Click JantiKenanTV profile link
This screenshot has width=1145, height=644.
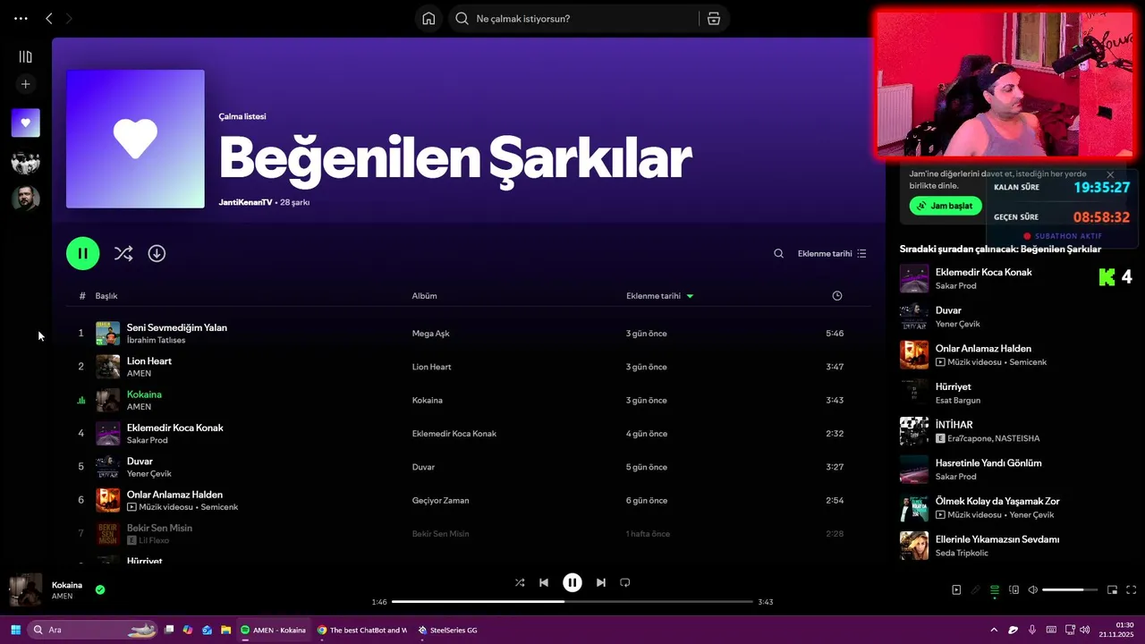(245, 202)
